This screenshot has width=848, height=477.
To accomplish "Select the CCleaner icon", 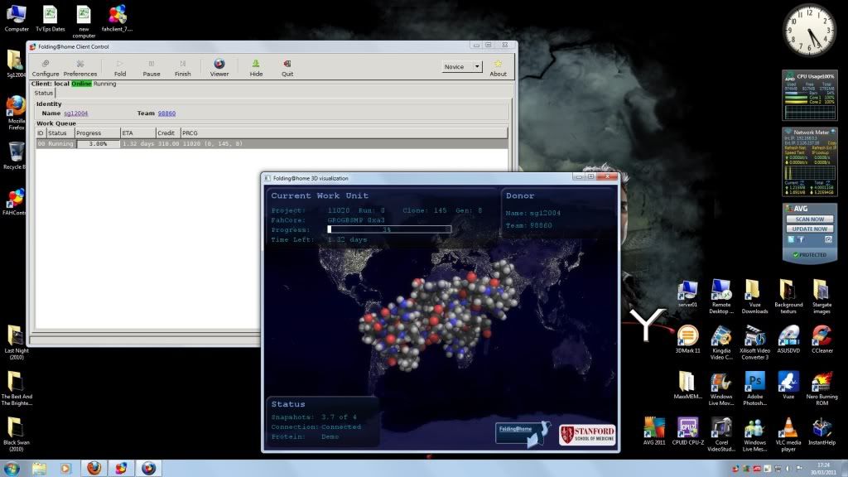I will pyautogui.click(x=821, y=339).
